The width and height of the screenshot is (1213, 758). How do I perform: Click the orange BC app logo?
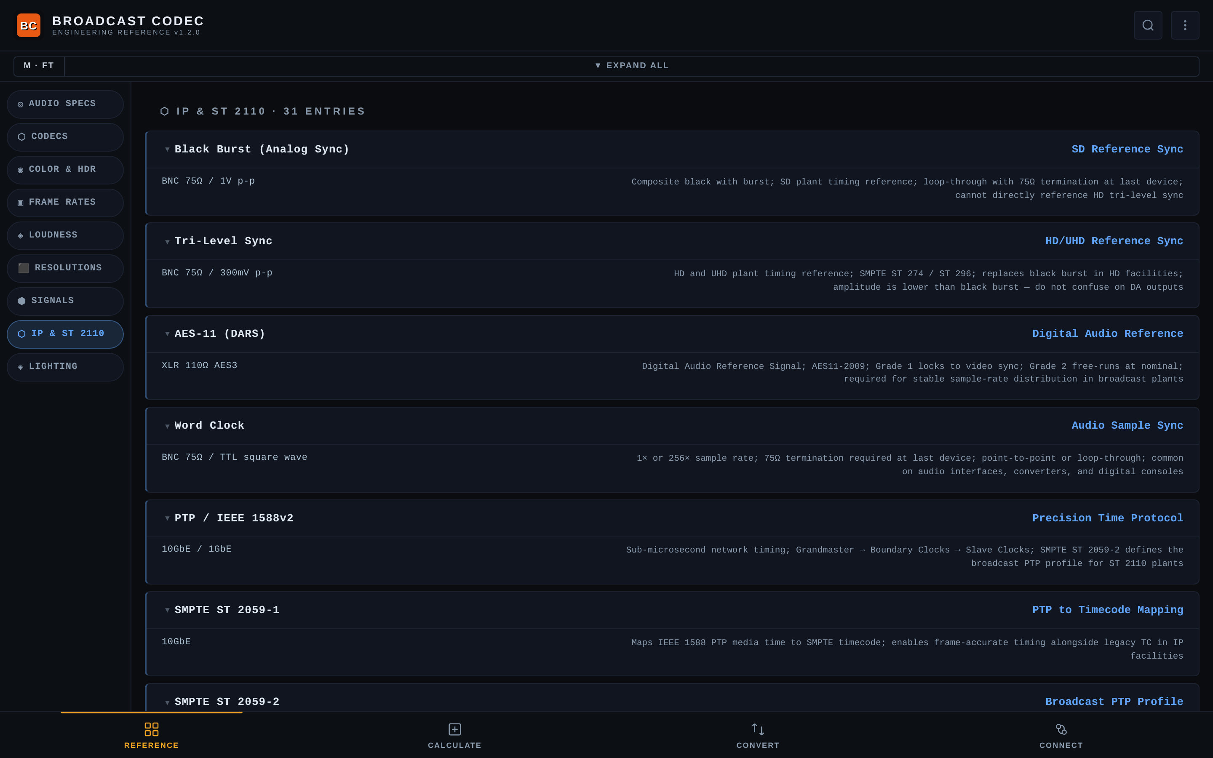tap(29, 25)
